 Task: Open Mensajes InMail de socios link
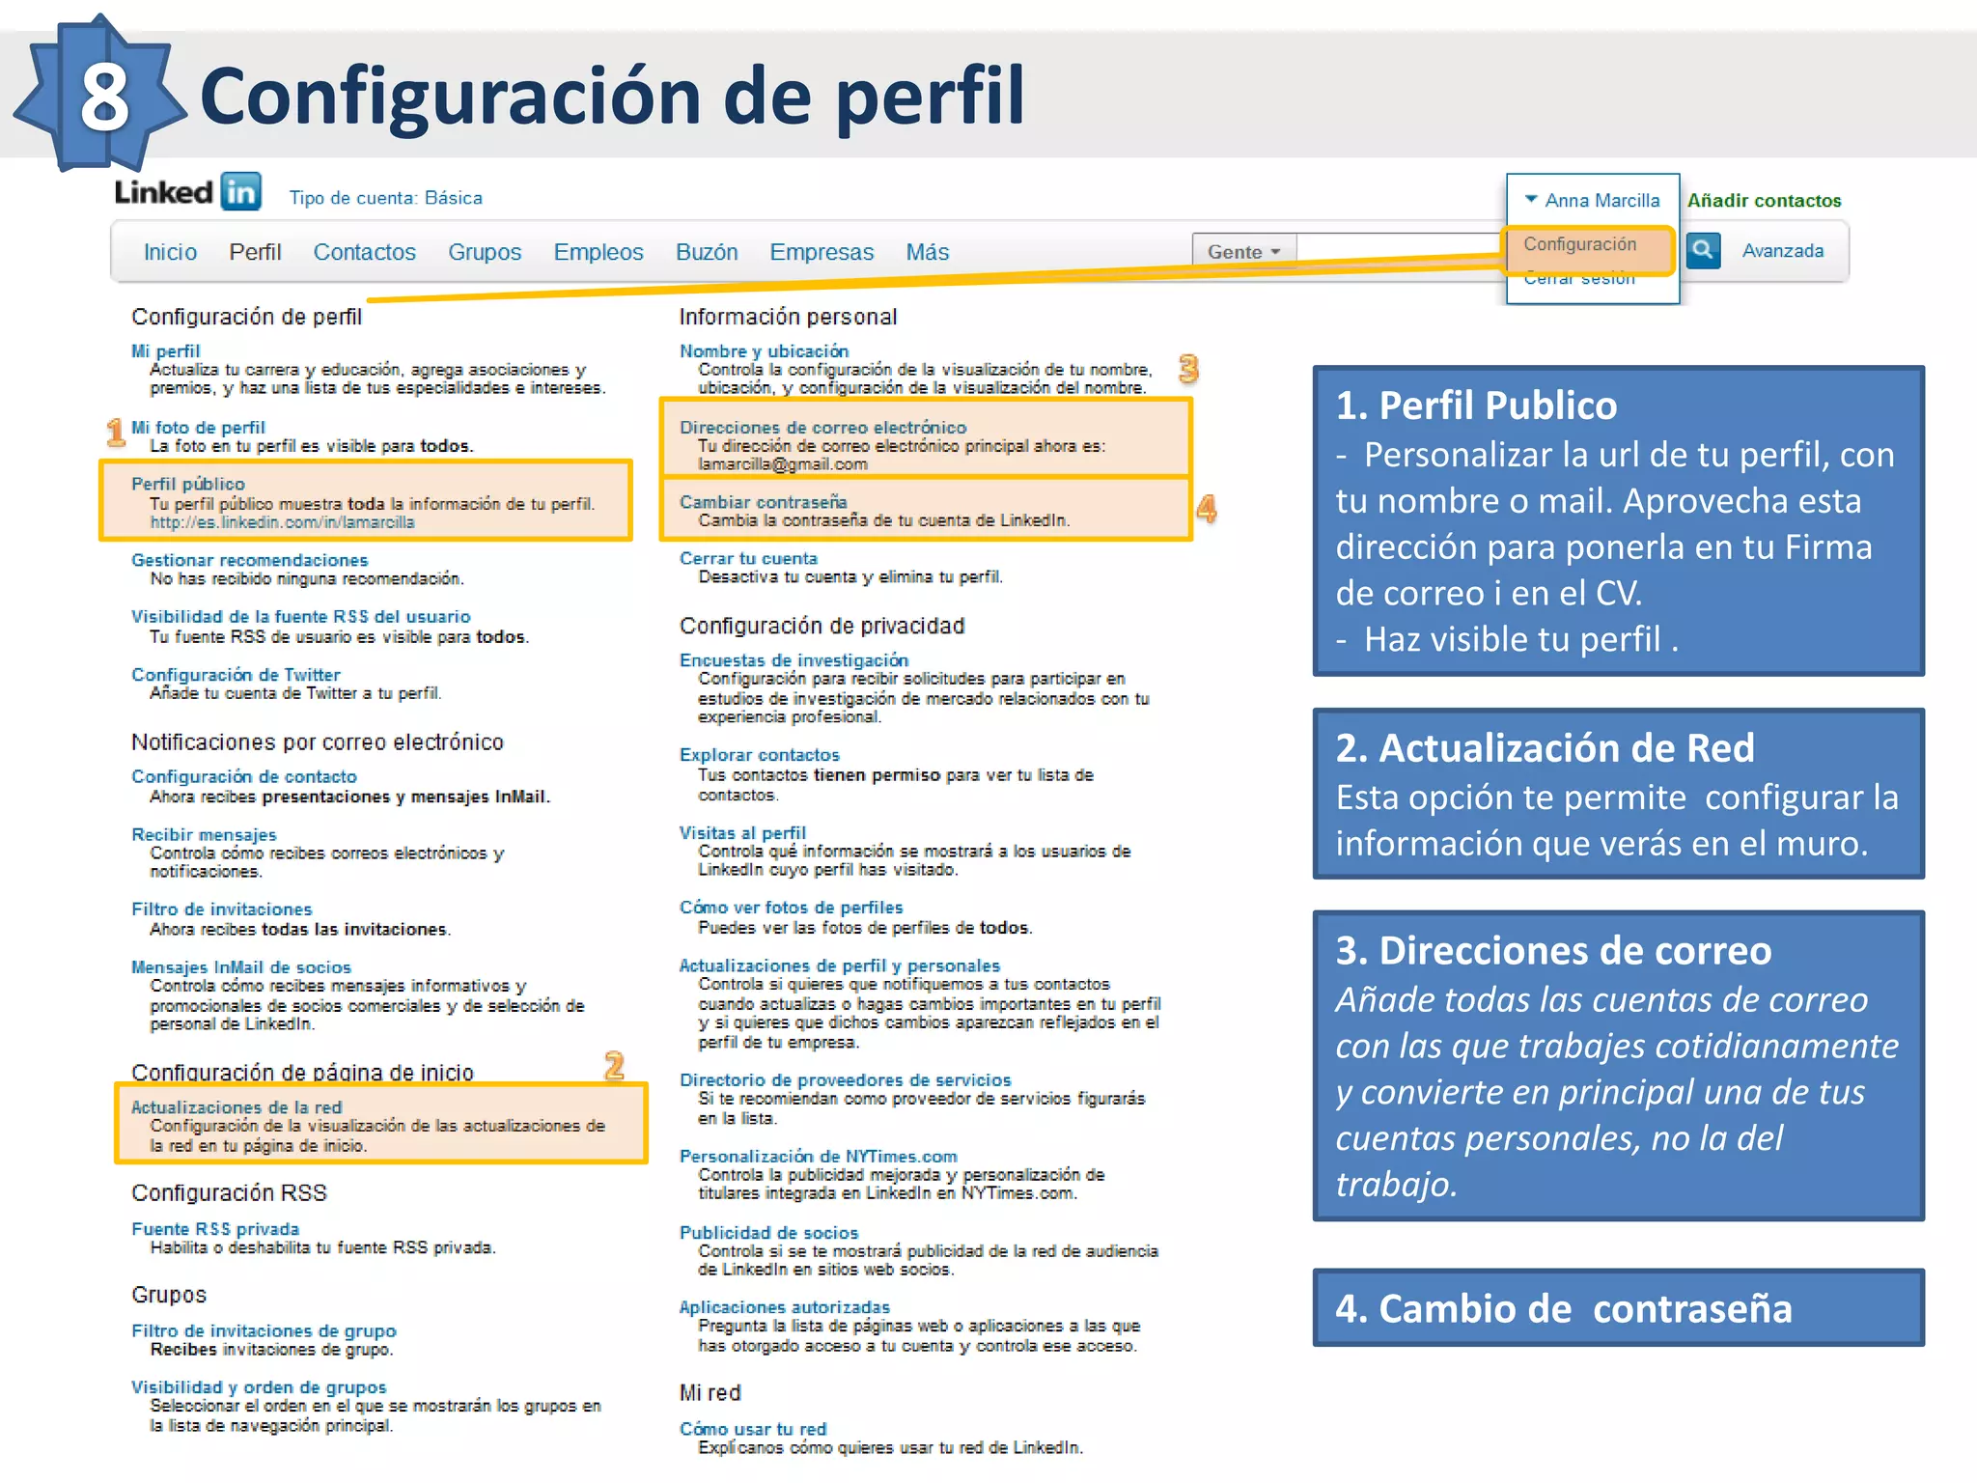[241, 967]
